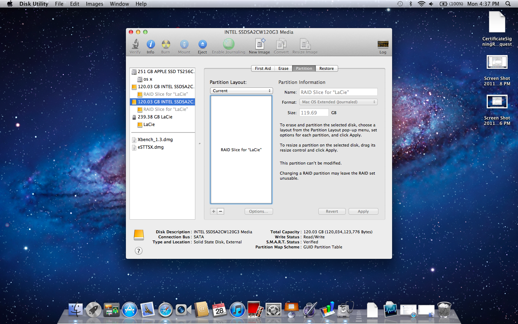Remove a partition with the minus button
This screenshot has width=518, height=324.
(221, 211)
